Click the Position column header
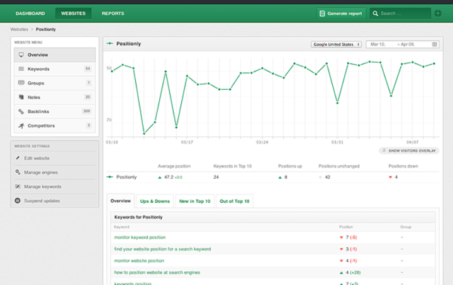This screenshot has height=285, width=453. pyautogui.click(x=346, y=227)
